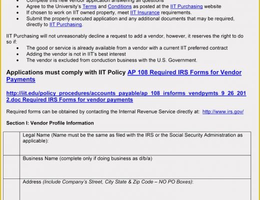Viewport: 260px width, 200px height.
Task: Click the 'current IIT preferred contract' bullet line
Action: point(127,48)
